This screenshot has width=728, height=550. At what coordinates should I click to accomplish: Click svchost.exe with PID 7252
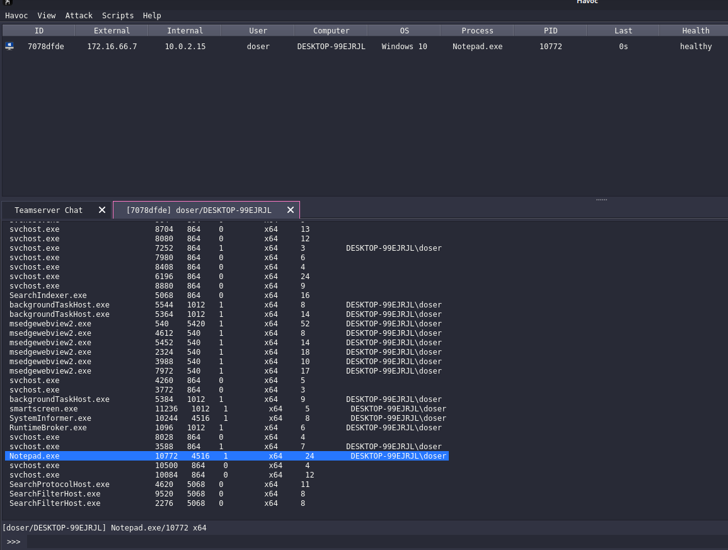[35, 248]
